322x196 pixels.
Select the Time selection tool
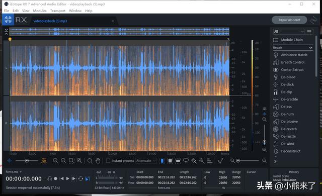click(162, 161)
